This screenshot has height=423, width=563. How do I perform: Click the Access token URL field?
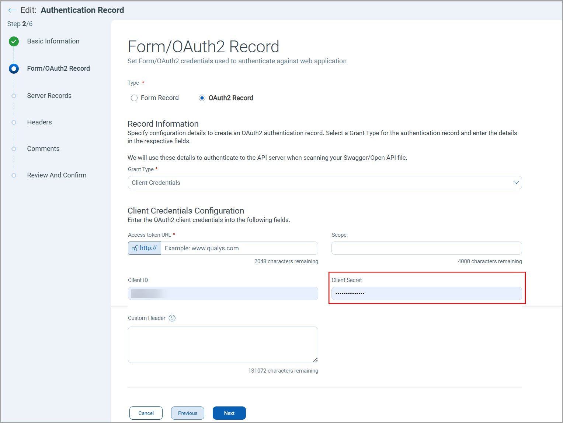240,248
